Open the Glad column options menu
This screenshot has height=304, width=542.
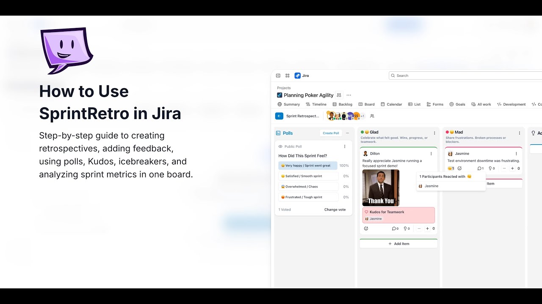pyautogui.click(x=434, y=133)
